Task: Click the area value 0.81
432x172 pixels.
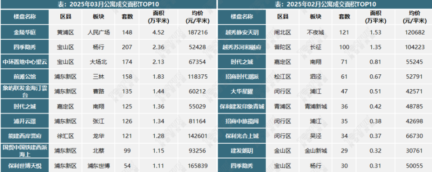Action: click(375, 62)
